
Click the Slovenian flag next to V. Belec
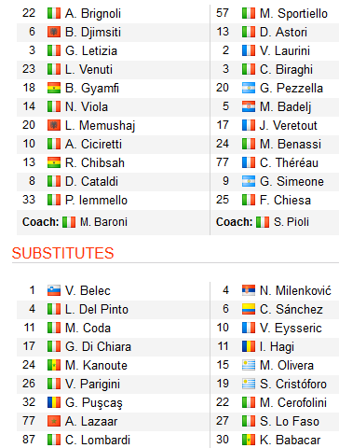[54, 290]
